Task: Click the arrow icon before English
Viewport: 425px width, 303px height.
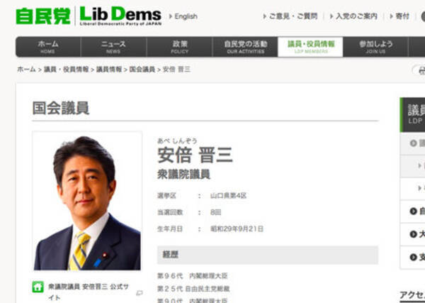Action: [x=171, y=16]
